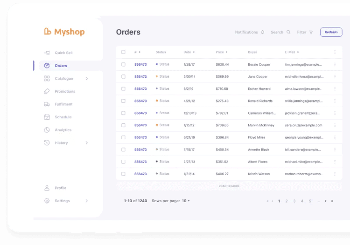Open the Filter funnel icon
Viewport: 350px width, 245px height.
click(311, 32)
